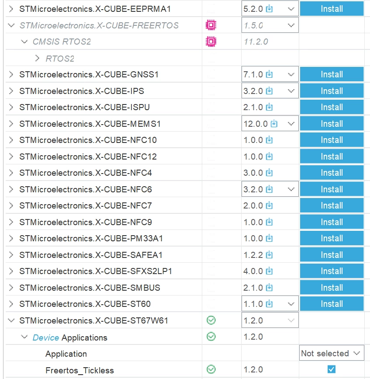Uncheck the Freertos_Tickless checkbox
Screen dimensions: 370x379
click(332, 369)
